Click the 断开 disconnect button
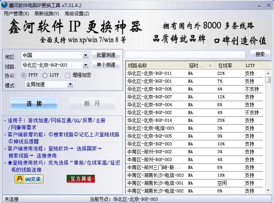Image resolution: width=274 pixels, height=203 pixels. 92,103
